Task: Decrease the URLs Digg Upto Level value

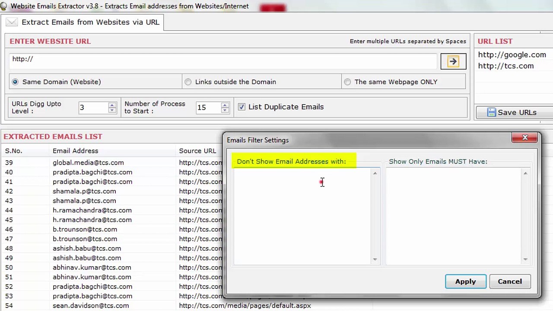Action: click(112, 110)
